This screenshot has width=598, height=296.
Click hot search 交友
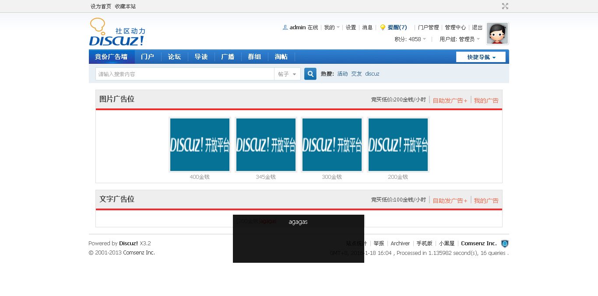(x=356, y=74)
